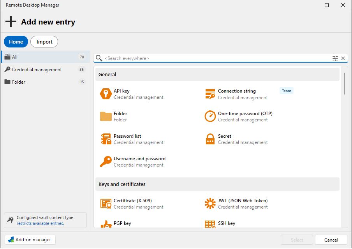Filter by Credential management category
The width and height of the screenshot is (352, 249).
(x=46, y=70)
